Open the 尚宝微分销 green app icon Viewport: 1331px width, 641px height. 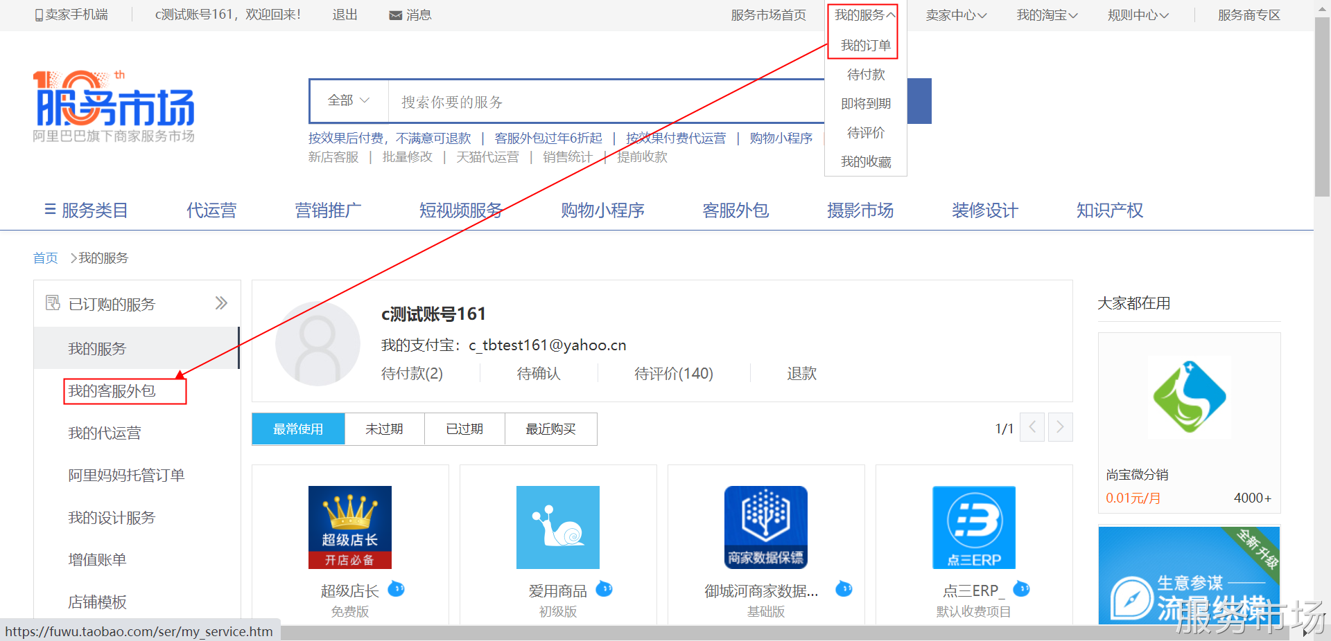click(x=1190, y=397)
